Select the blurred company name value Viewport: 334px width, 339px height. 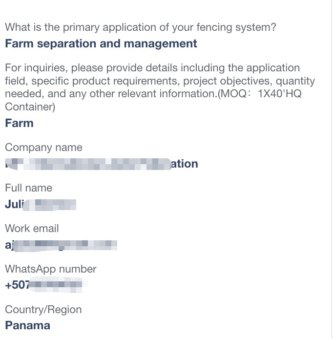(x=102, y=164)
